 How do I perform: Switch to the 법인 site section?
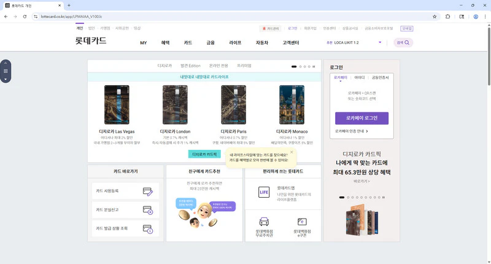[x=91, y=28]
